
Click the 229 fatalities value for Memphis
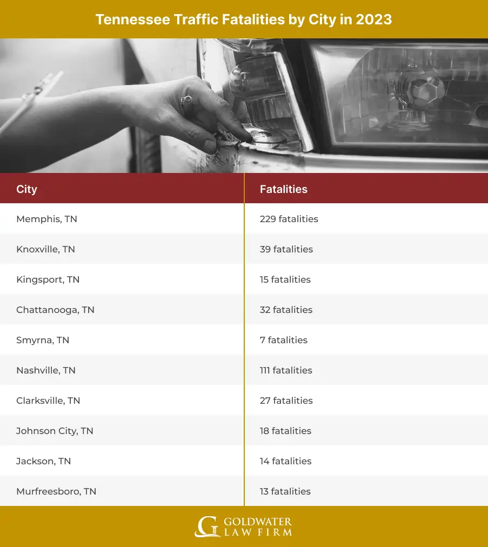(288, 219)
